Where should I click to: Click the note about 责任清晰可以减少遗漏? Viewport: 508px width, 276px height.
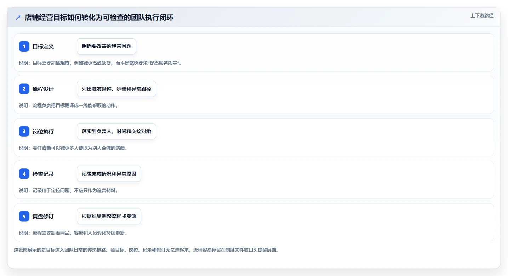pos(73,148)
